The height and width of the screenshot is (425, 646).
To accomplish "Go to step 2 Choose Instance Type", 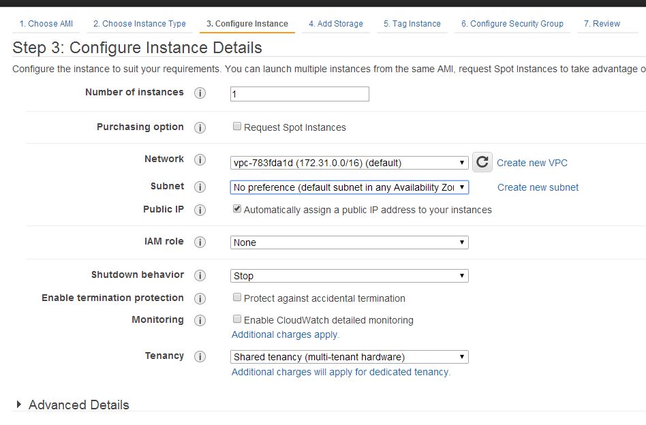I will pyautogui.click(x=139, y=24).
